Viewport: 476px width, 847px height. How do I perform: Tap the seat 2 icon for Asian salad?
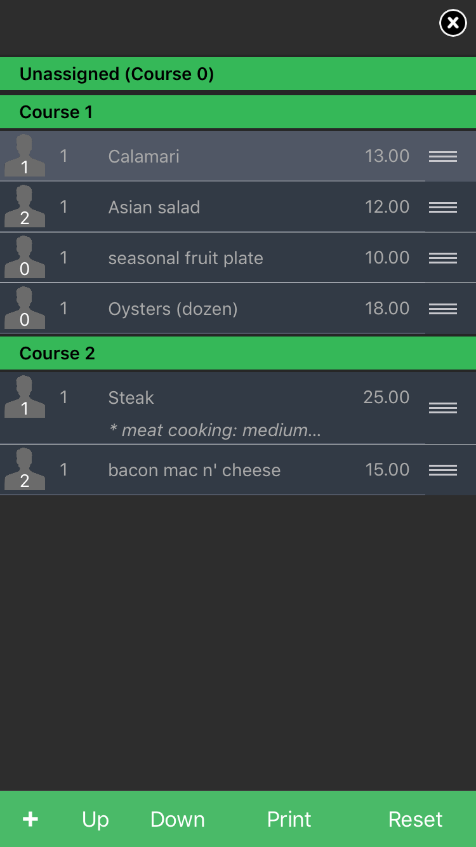[25, 206]
